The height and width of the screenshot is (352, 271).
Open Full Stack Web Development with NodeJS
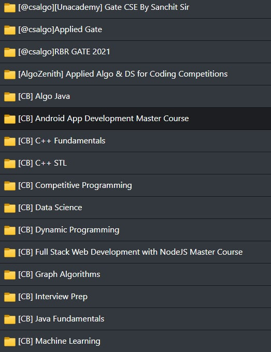[136, 252]
